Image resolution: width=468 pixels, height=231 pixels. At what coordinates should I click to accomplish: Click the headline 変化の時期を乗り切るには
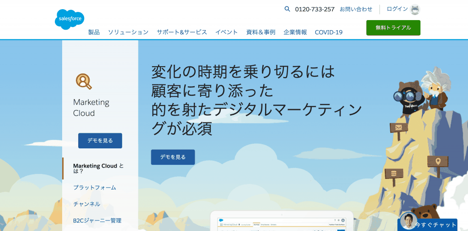(243, 72)
